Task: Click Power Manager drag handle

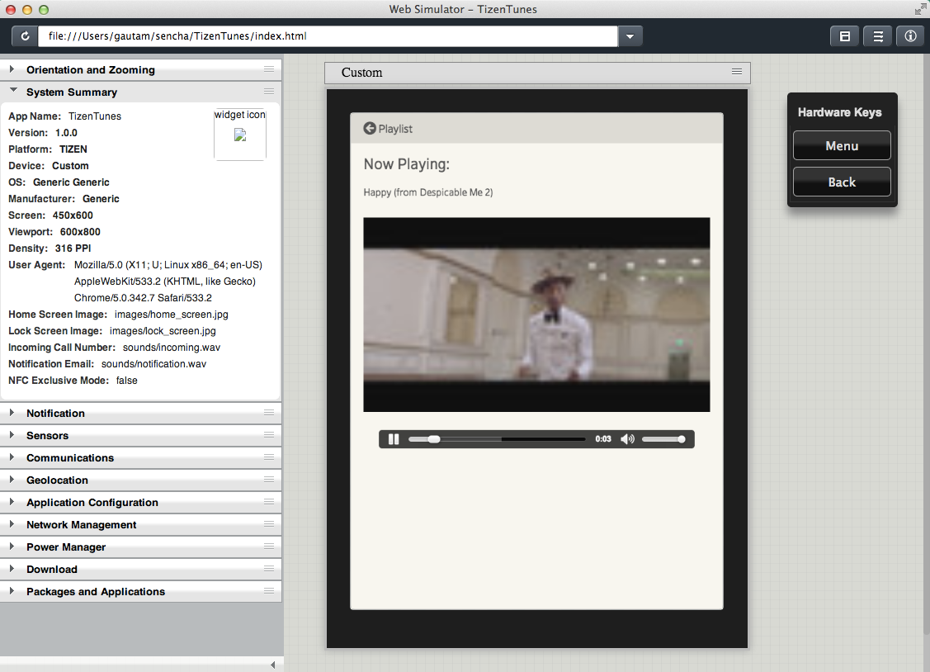Action: point(269,547)
